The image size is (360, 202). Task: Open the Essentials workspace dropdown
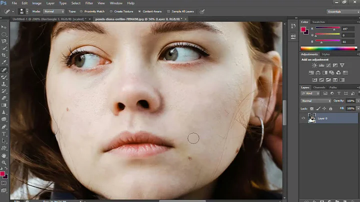tap(343, 11)
